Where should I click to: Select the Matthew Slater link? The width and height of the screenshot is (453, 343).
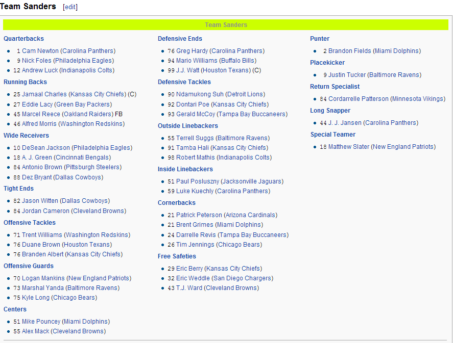point(349,147)
